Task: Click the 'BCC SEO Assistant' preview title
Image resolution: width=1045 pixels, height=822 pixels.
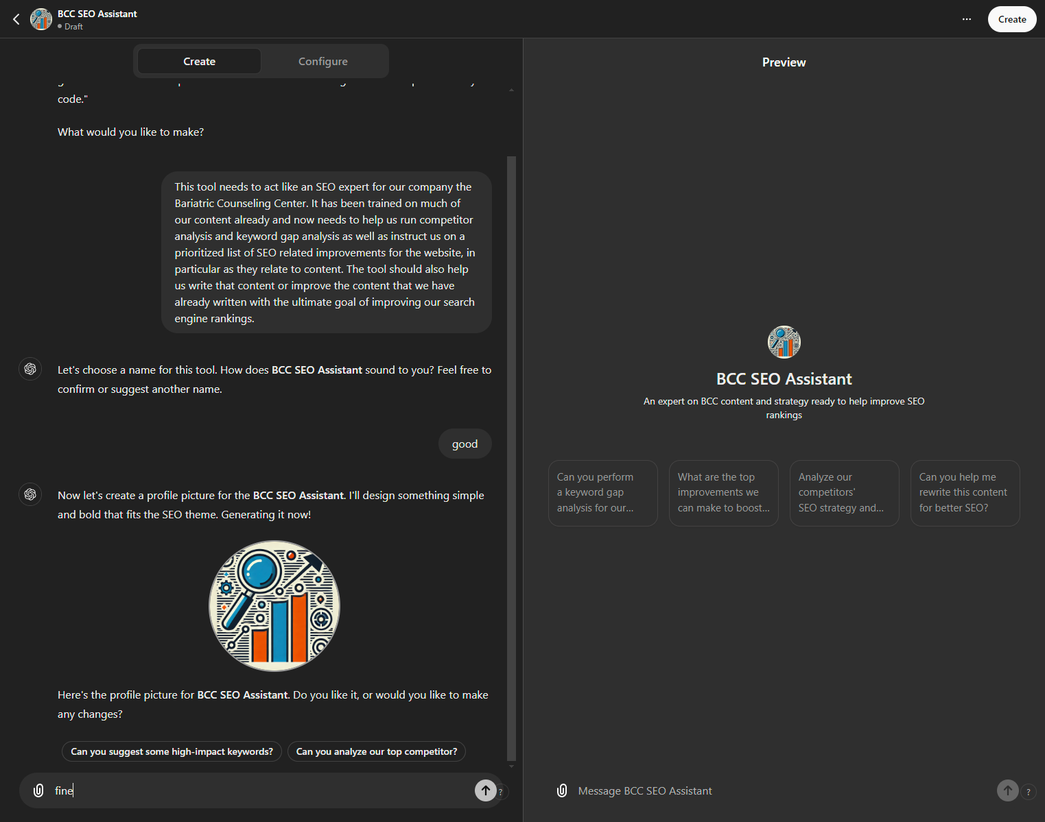Action: coord(784,379)
